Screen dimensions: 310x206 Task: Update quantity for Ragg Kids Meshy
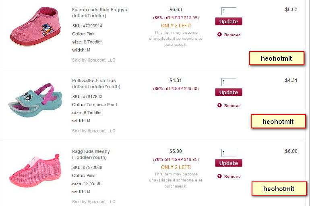(229, 163)
